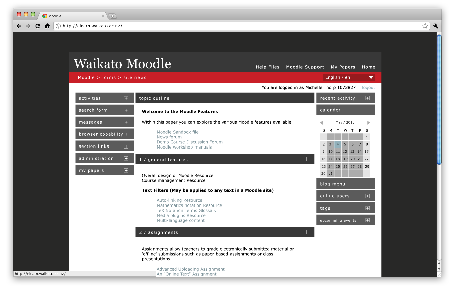Open Help Files in top navigation

coord(268,67)
